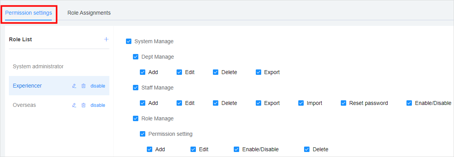
Task: Switch to the Role Assignments tab
Action: pyautogui.click(x=89, y=13)
